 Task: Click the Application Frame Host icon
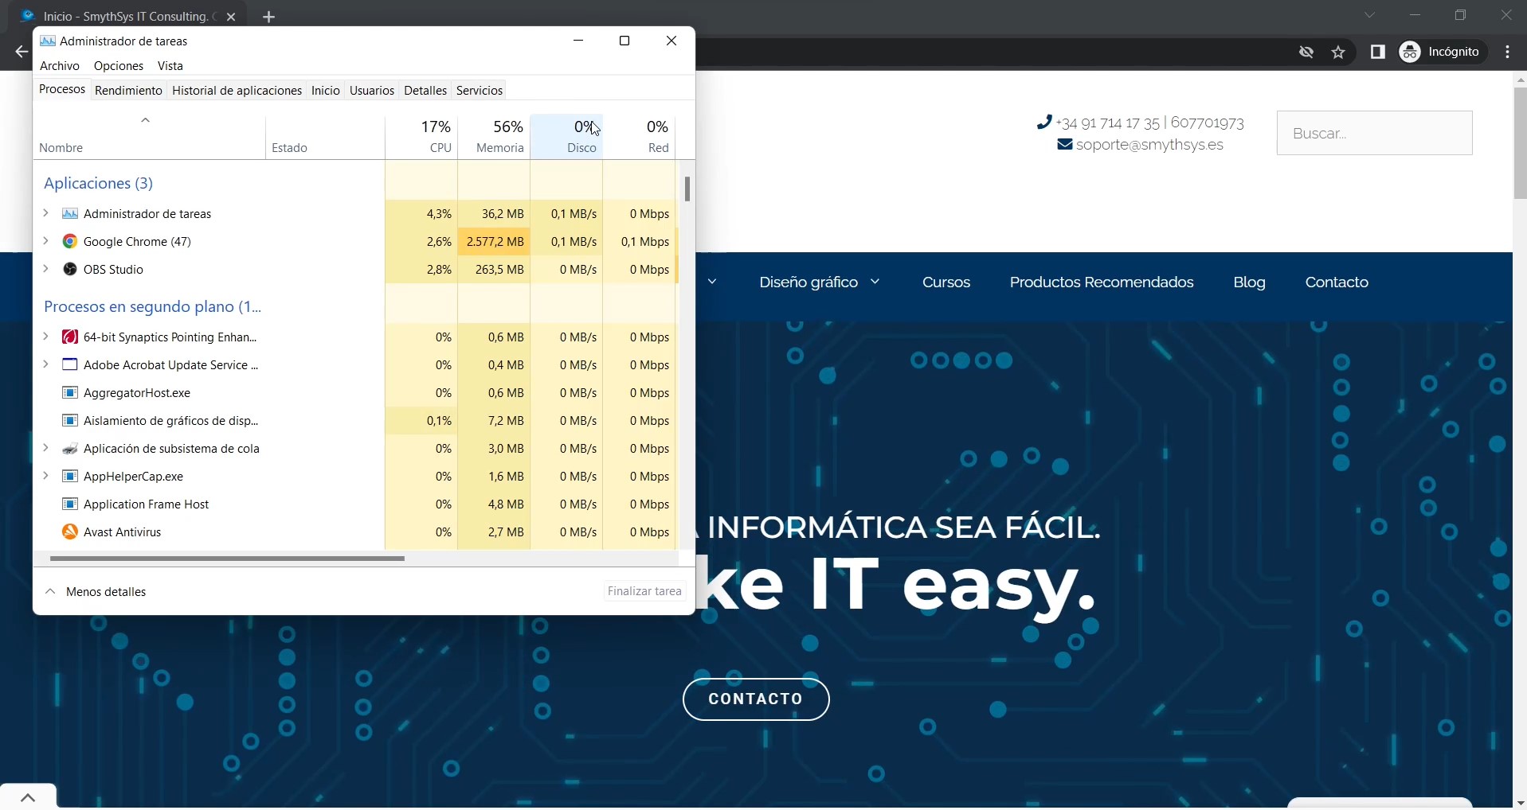70,504
